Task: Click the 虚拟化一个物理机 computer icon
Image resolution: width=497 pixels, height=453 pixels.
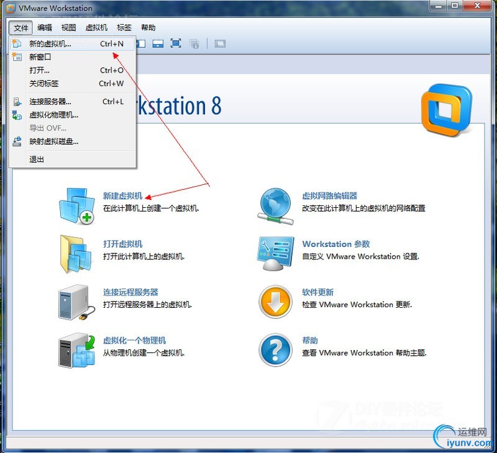Action: pyautogui.click(x=76, y=350)
